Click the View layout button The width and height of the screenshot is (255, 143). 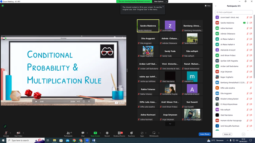coord(208,6)
